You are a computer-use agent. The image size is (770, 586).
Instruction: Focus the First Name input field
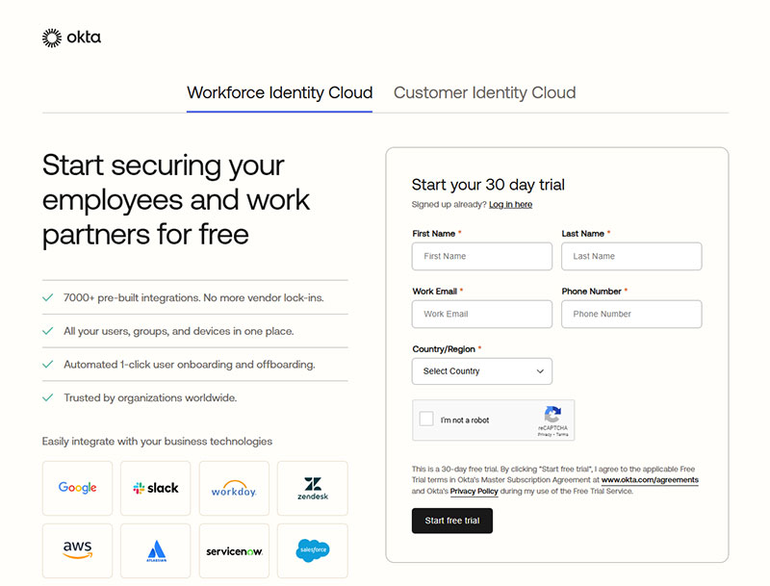482,256
